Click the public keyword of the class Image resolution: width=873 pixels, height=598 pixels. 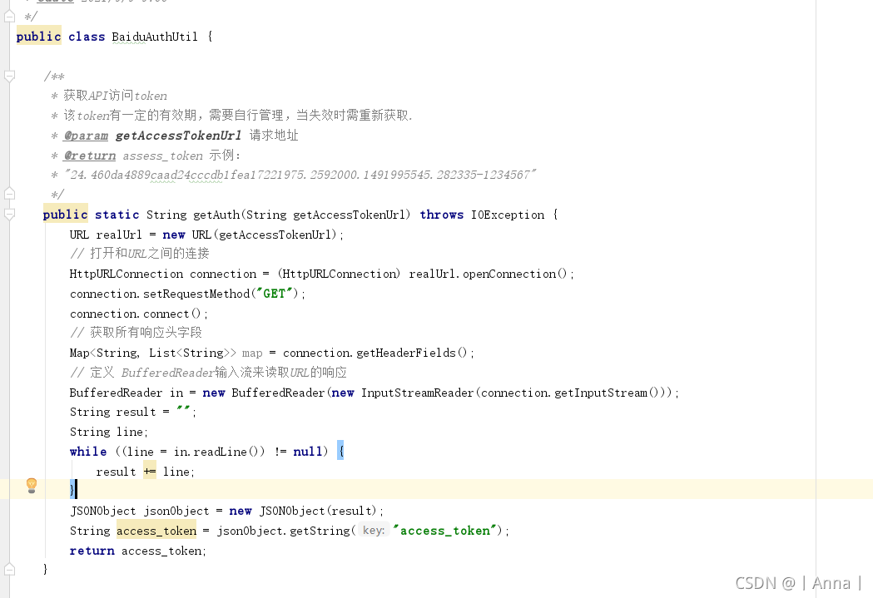coord(38,37)
